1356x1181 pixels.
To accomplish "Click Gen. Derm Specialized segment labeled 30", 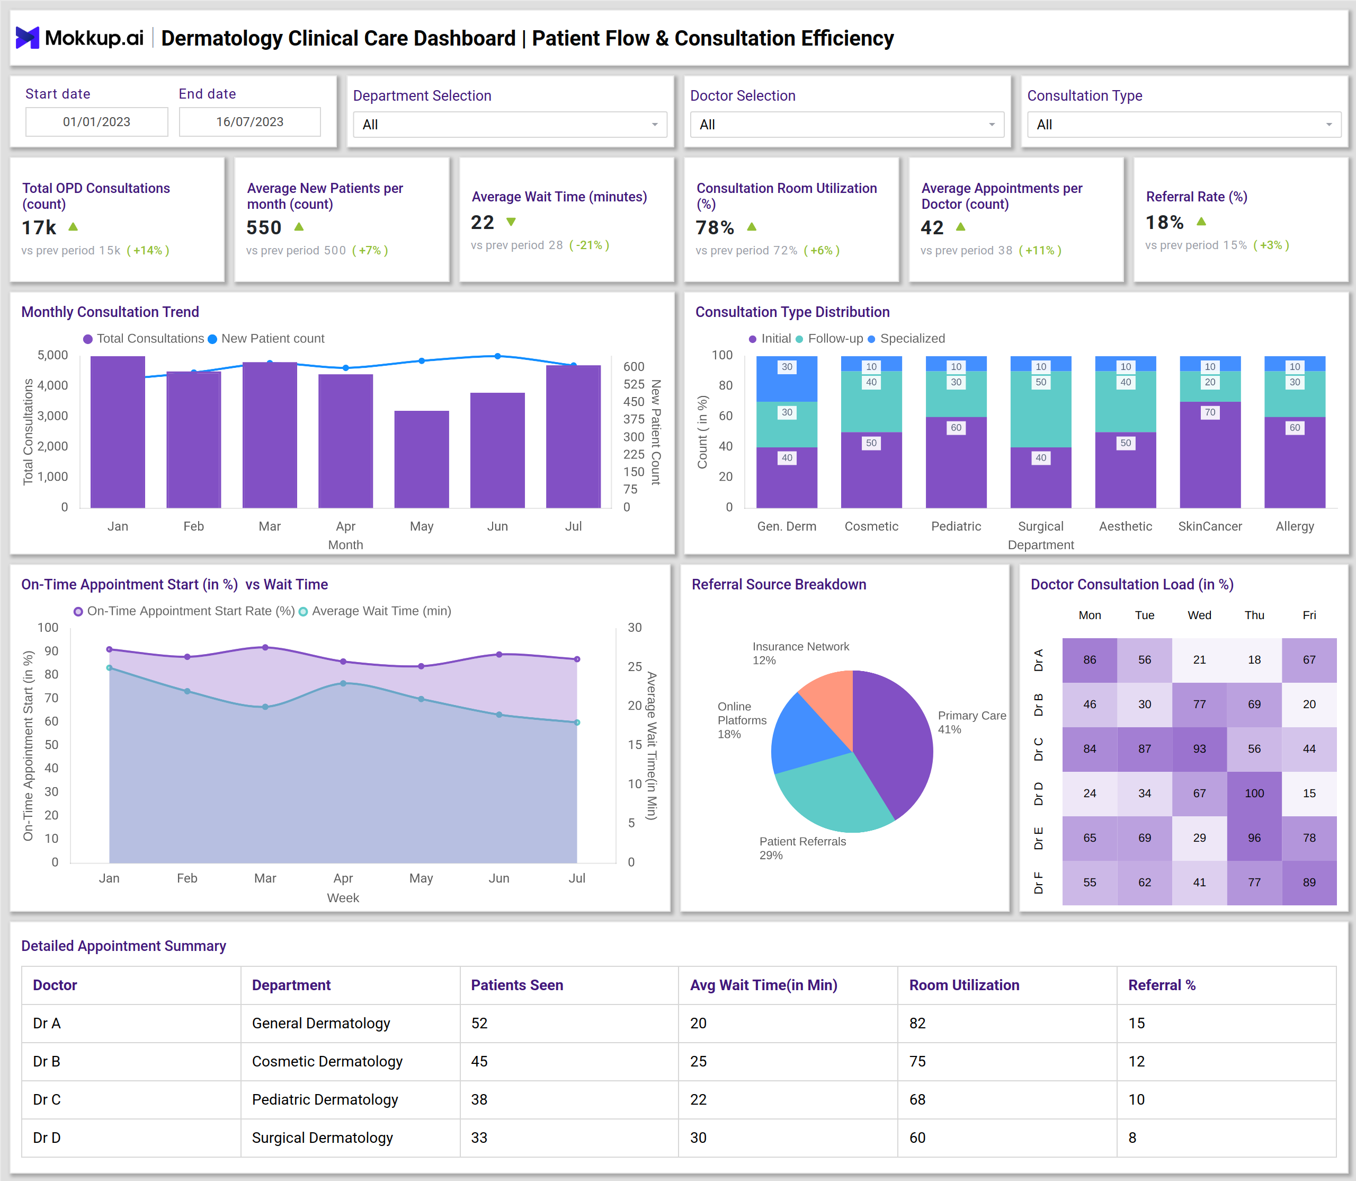I will (787, 379).
